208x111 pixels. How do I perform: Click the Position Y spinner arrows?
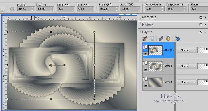tap(92, 9)
